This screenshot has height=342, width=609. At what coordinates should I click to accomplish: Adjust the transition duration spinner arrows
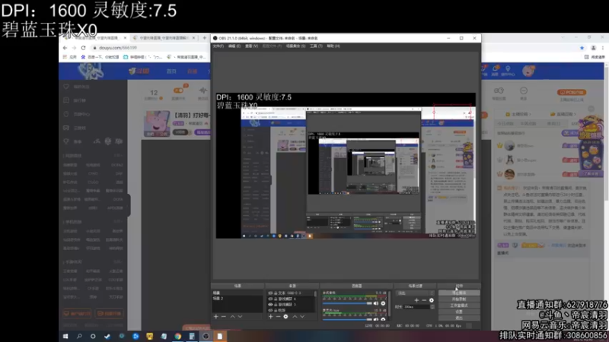432,307
